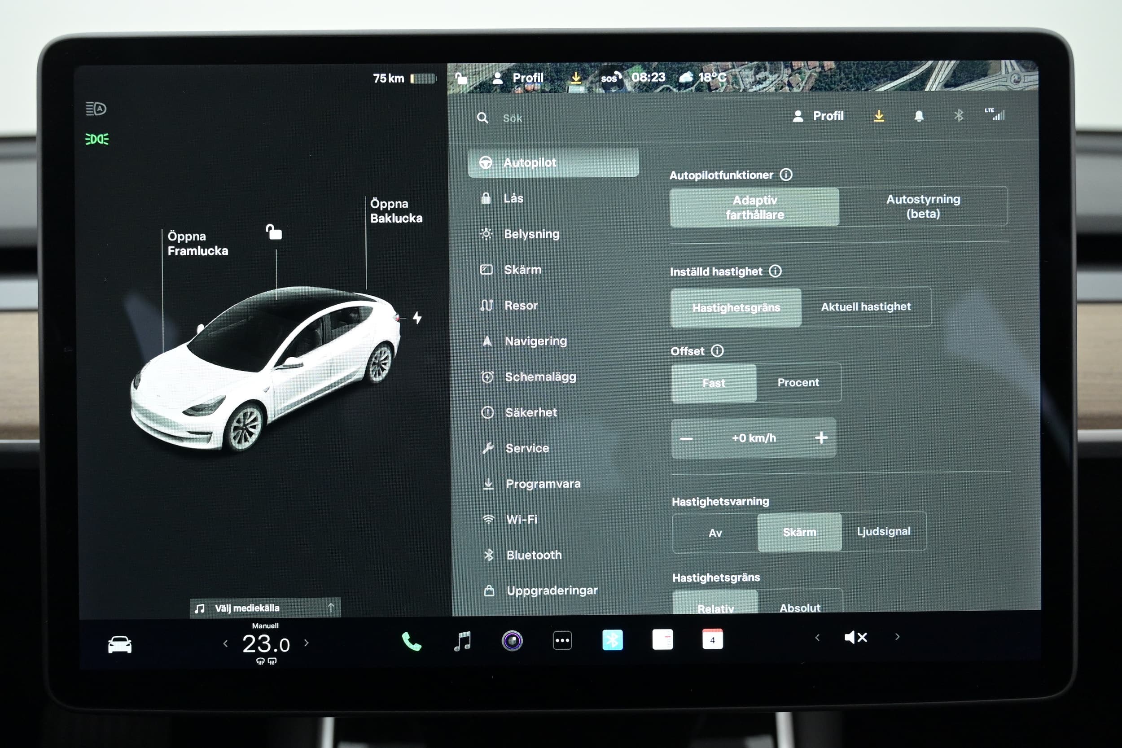Open Profil in settings header
The width and height of the screenshot is (1122, 748).
tap(818, 116)
